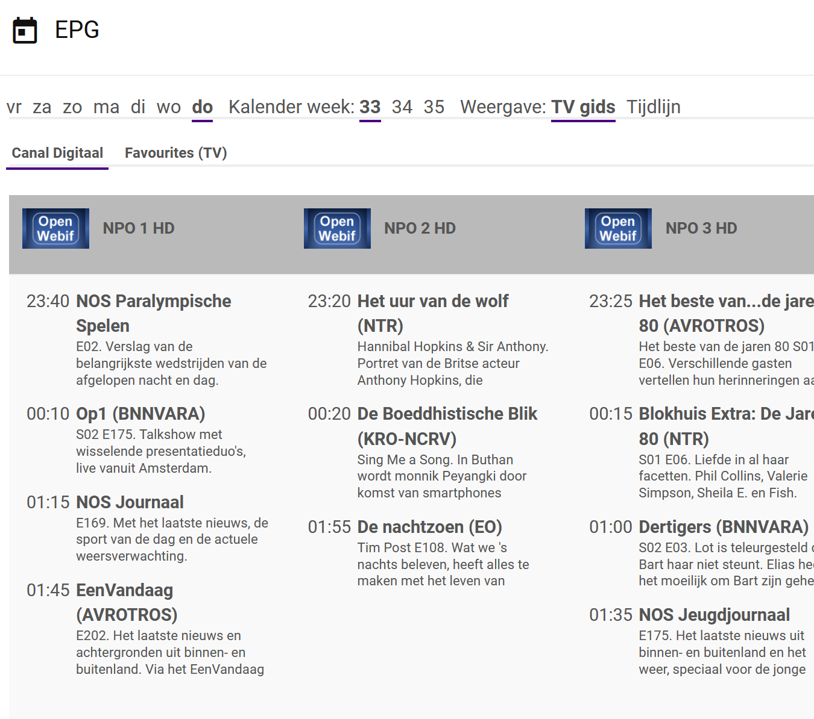This screenshot has width=814, height=719.
Task: Open the Op1 (BNNVARA) programme
Action: (140, 414)
